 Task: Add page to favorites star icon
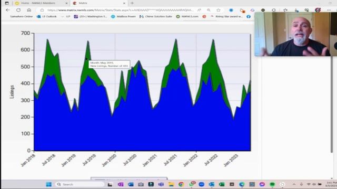pyautogui.click(x=219, y=10)
